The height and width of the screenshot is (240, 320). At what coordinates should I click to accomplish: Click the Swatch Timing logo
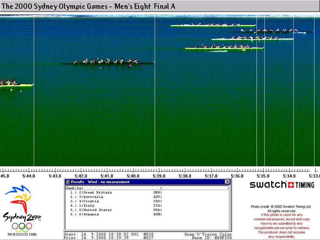click(282, 185)
